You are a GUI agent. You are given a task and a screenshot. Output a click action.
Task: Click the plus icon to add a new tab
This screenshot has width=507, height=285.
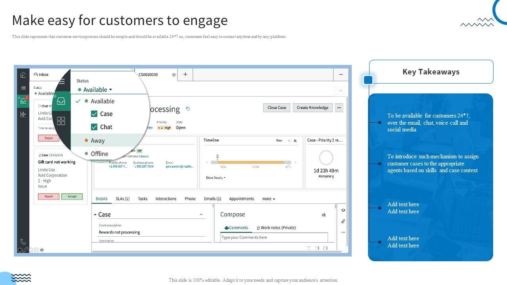[x=185, y=74]
